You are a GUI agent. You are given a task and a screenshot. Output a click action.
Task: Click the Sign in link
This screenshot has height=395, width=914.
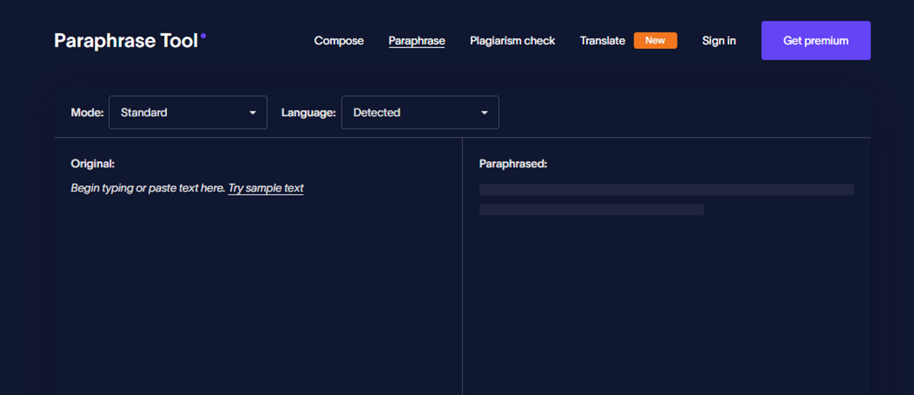coord(719,41)
